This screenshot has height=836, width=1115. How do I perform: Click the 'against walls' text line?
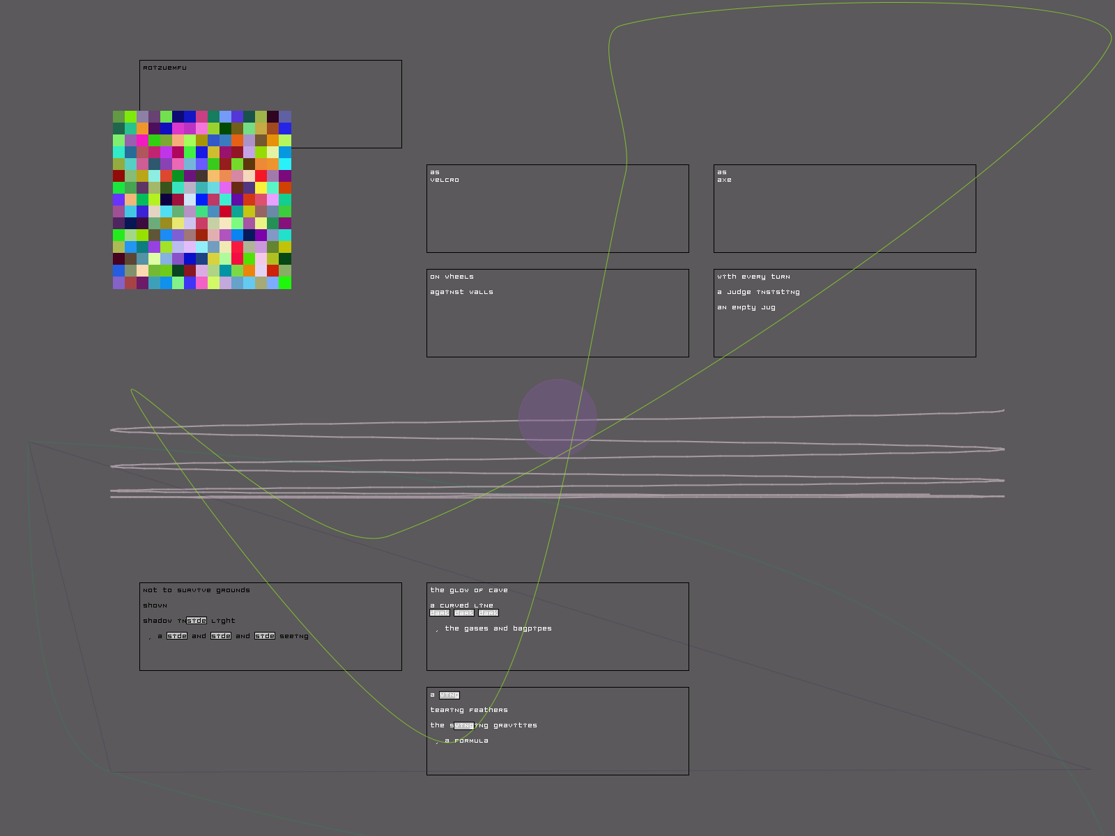[461, 292]
